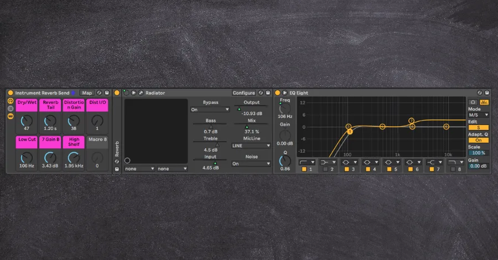Click the Configure button in Radiator
This screenshot has width=498, height=260.
pos(243,93)
